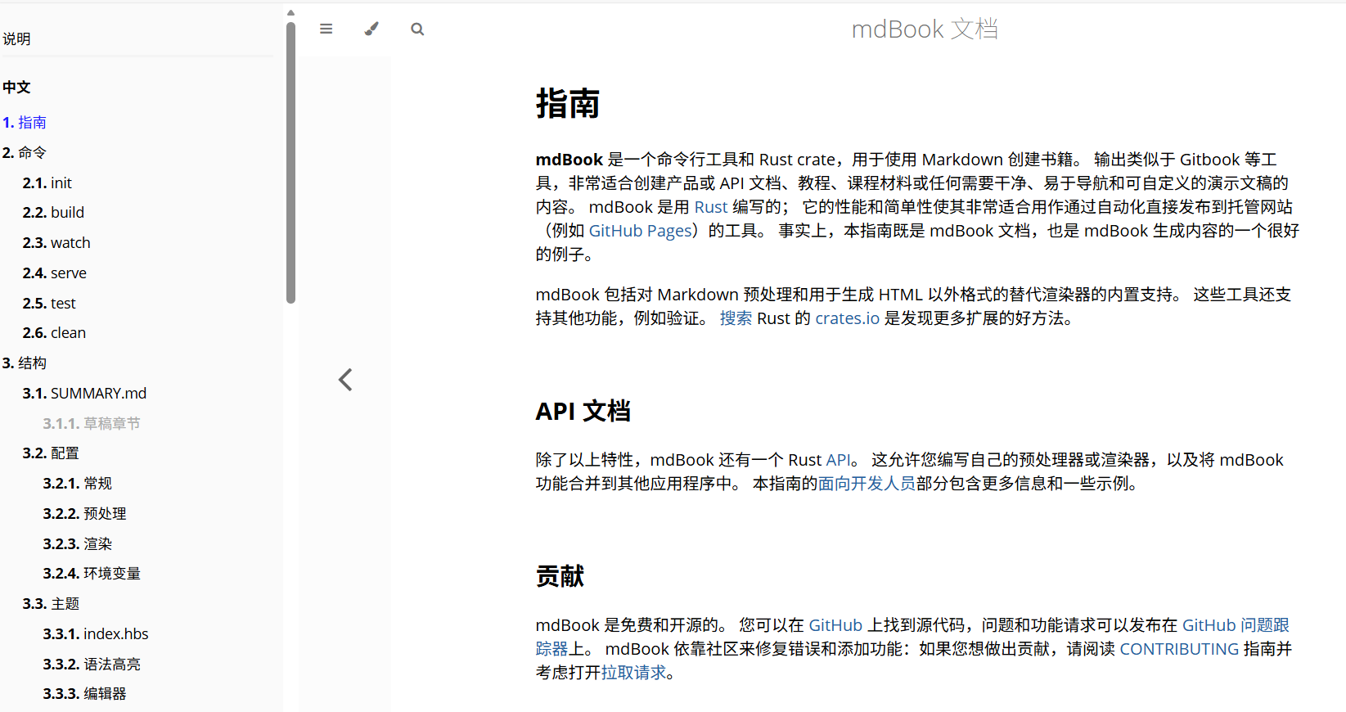
Task: Toggle the sidebar with the hamburger icon
Action: click(326, 29)
